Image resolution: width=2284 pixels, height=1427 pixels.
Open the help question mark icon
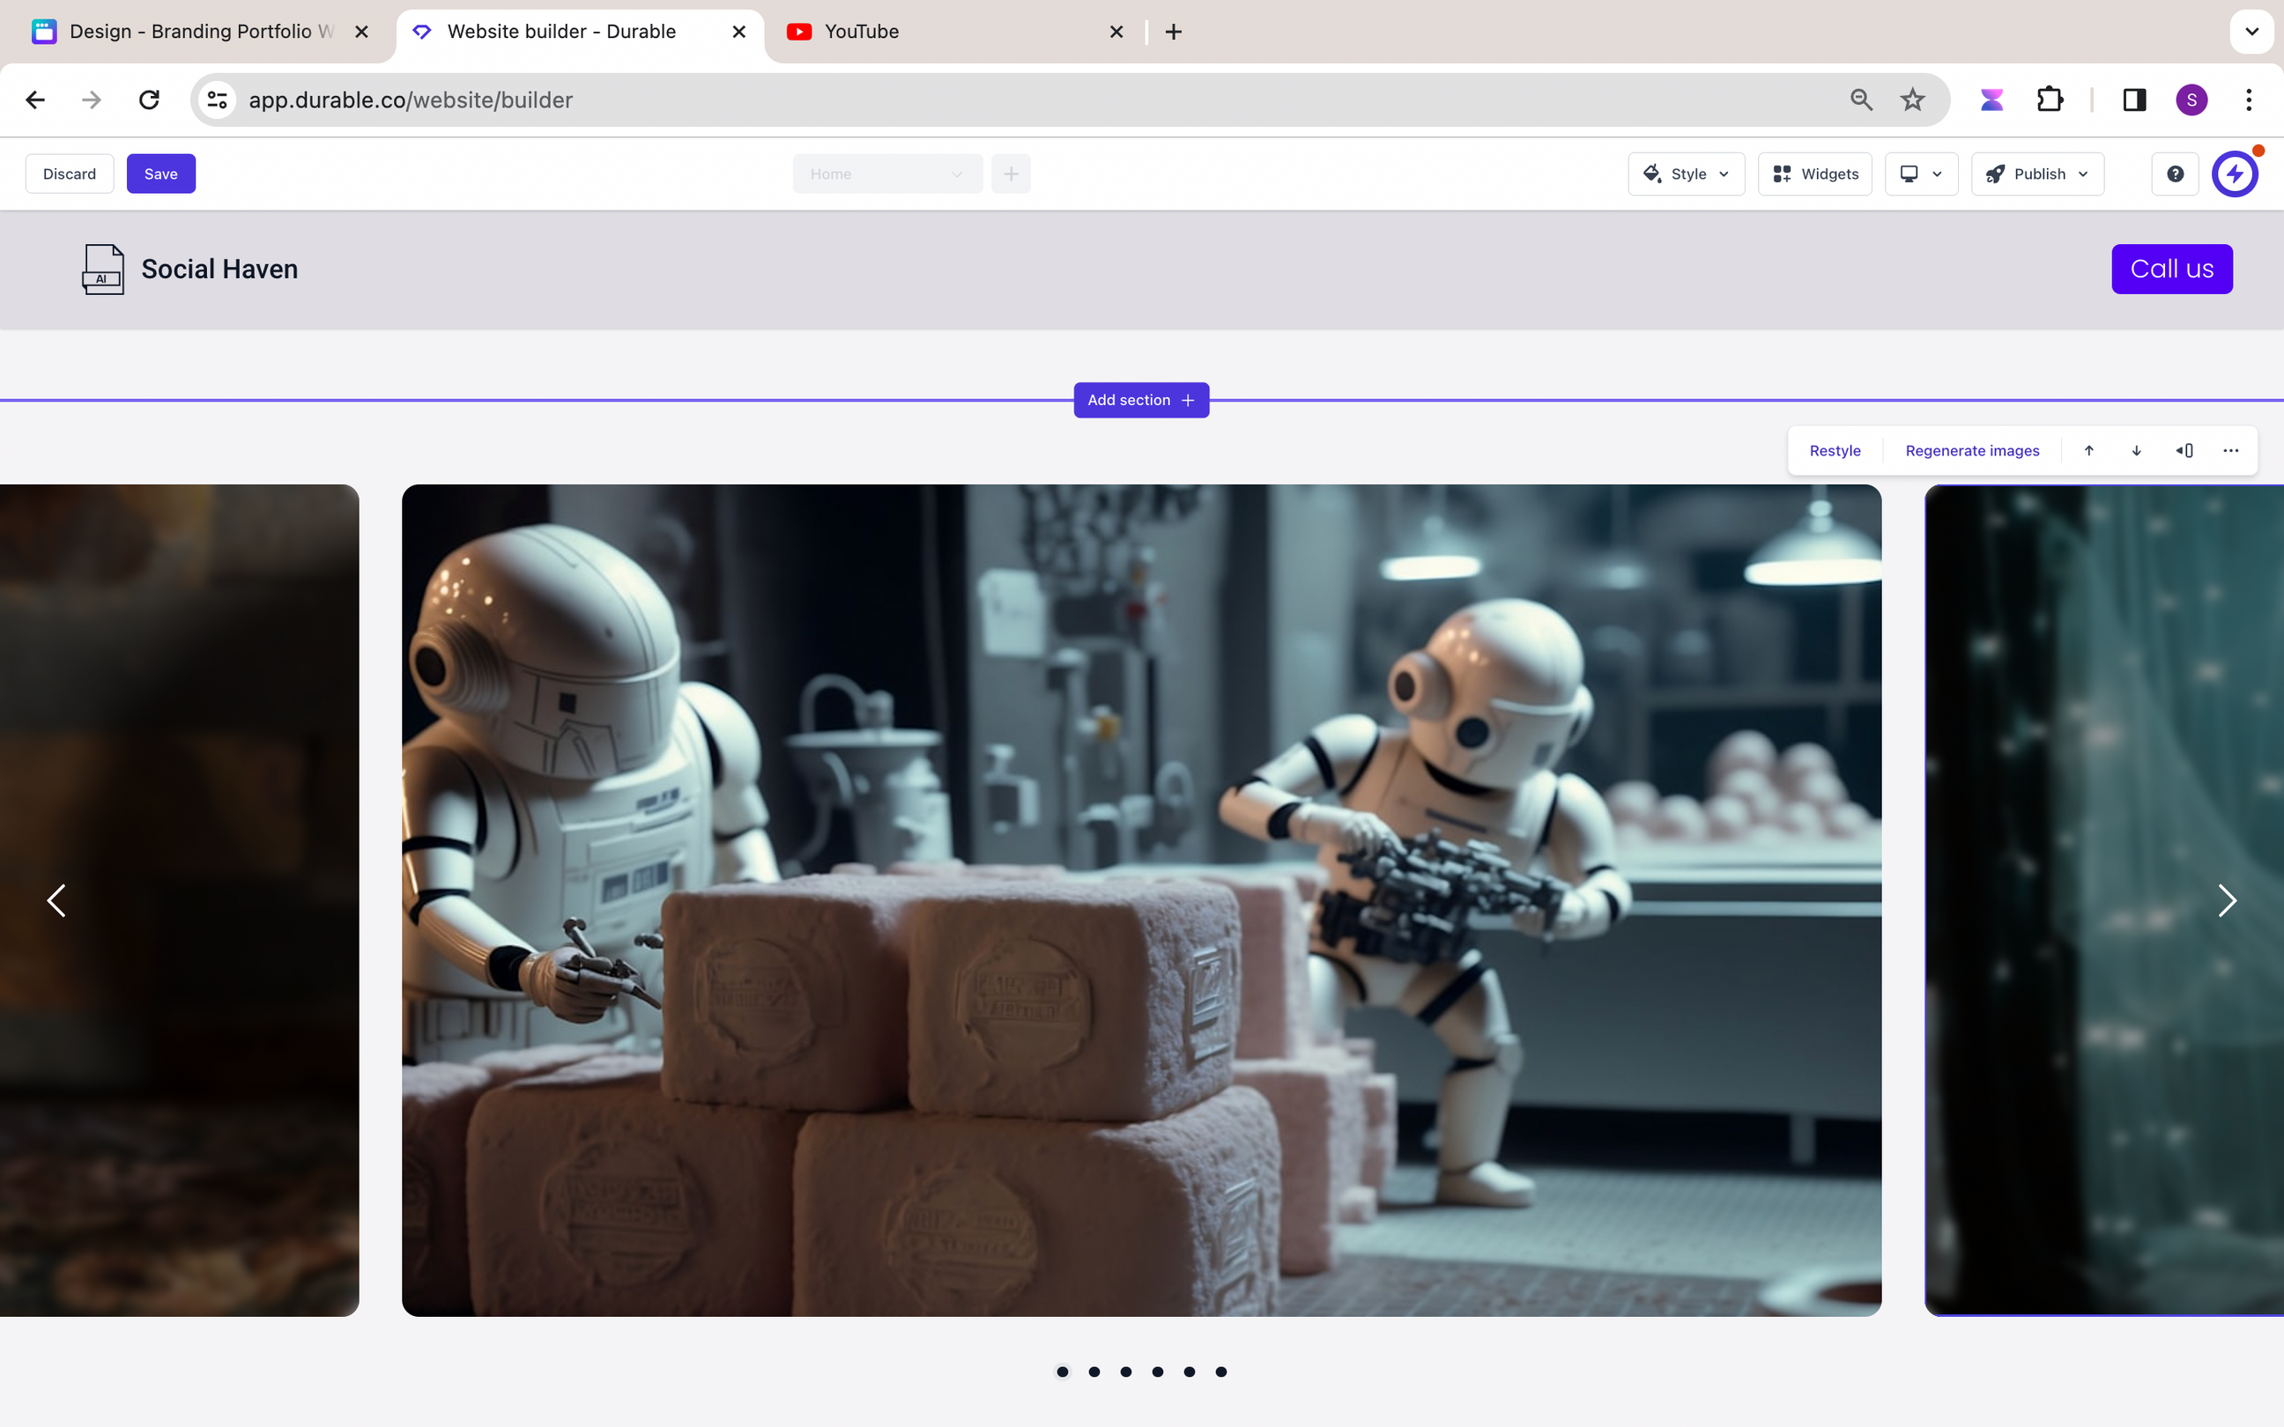tap(2176, 174)
